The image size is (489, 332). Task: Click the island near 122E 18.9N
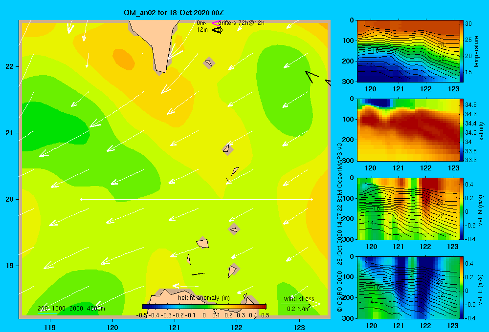233,270
